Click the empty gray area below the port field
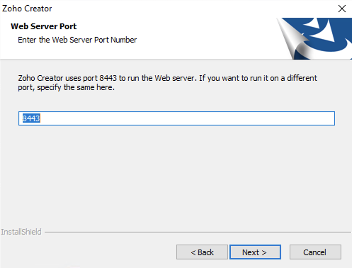 pyautogui.click(x=177, y=175)
